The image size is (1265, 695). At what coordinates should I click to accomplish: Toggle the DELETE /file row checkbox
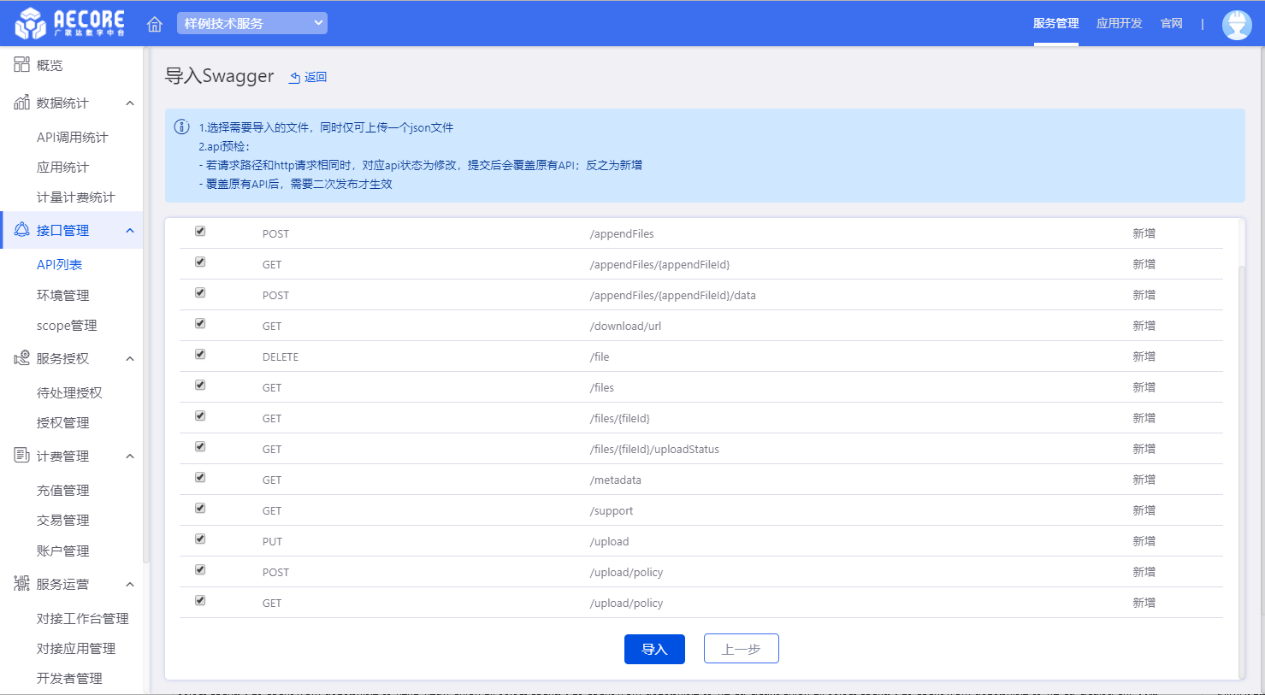200,355
